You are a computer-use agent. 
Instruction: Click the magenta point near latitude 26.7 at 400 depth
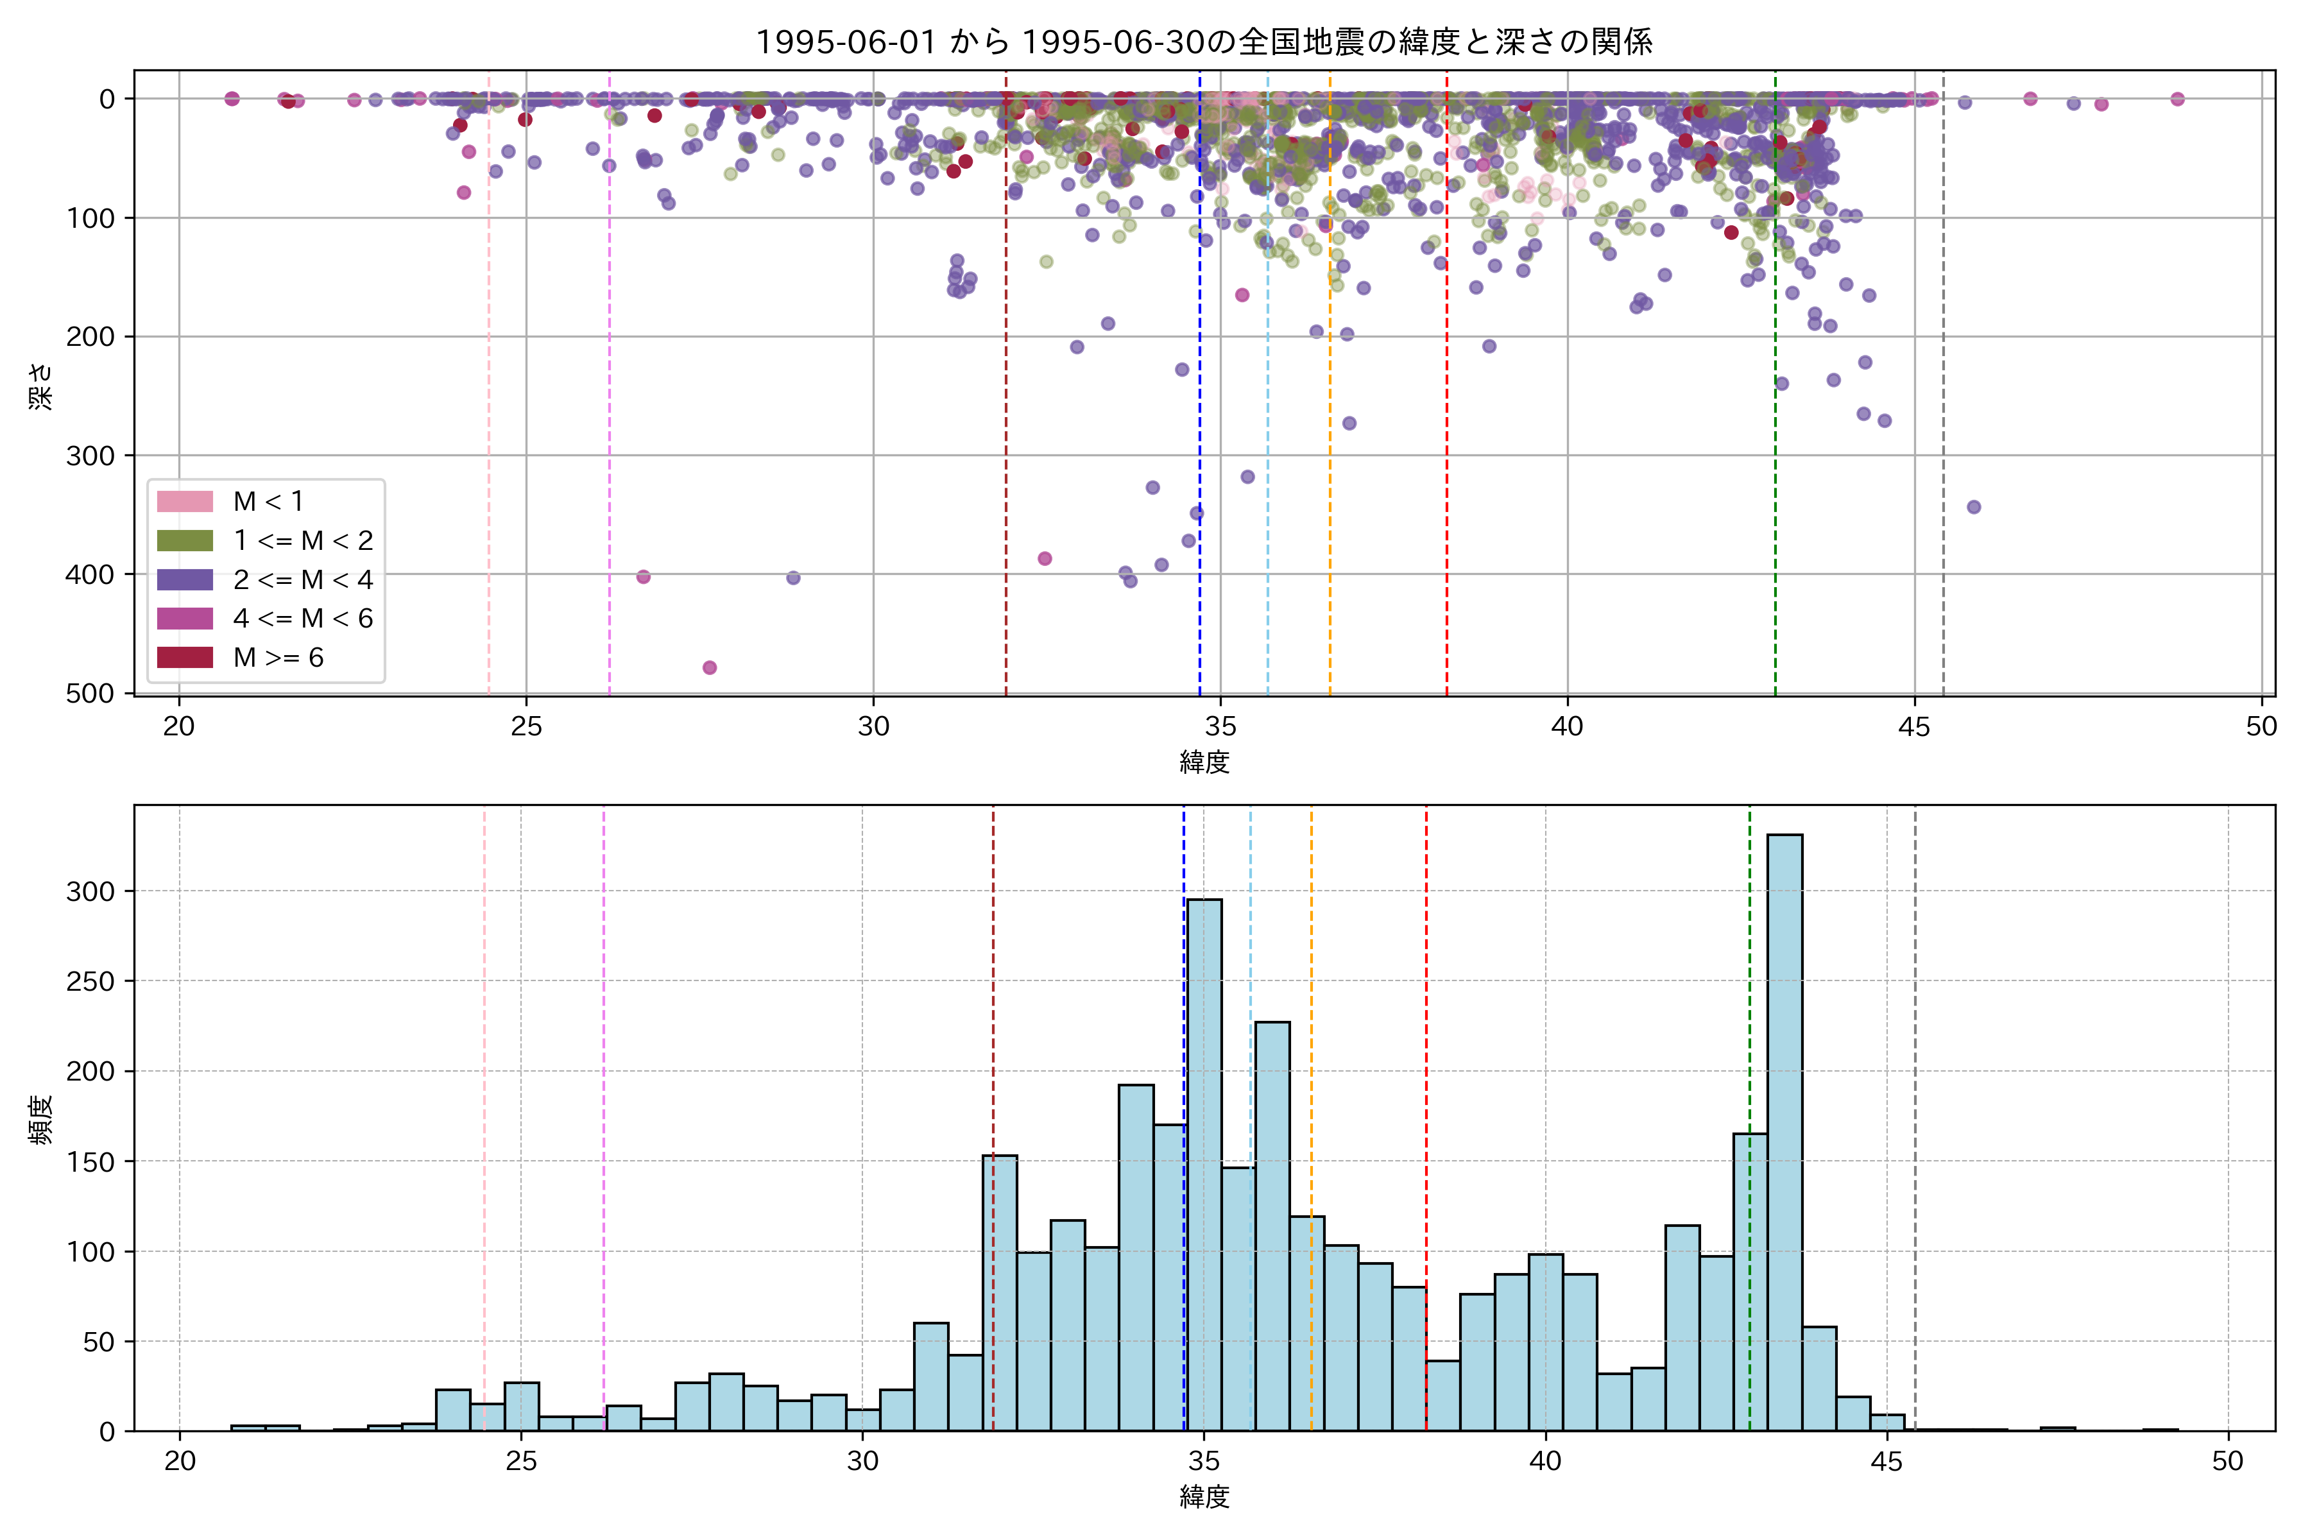644,576
